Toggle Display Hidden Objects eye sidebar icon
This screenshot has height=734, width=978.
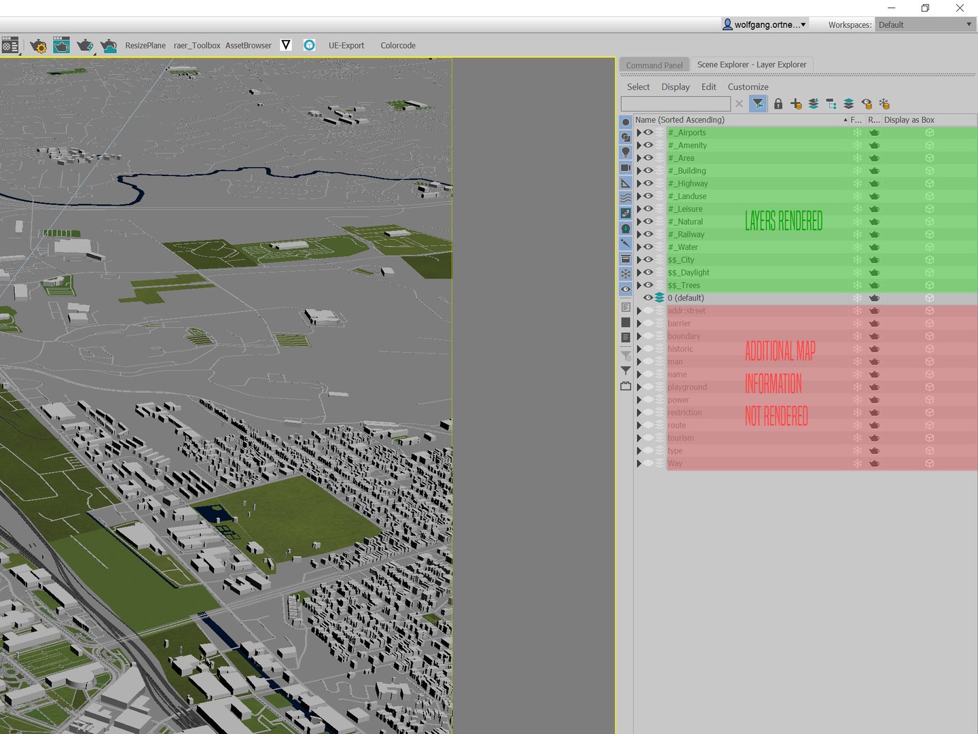pos(626,289)
